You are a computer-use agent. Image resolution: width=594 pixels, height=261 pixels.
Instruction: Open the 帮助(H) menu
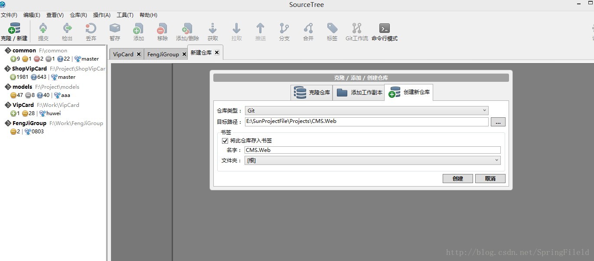(x=148, y=15)
